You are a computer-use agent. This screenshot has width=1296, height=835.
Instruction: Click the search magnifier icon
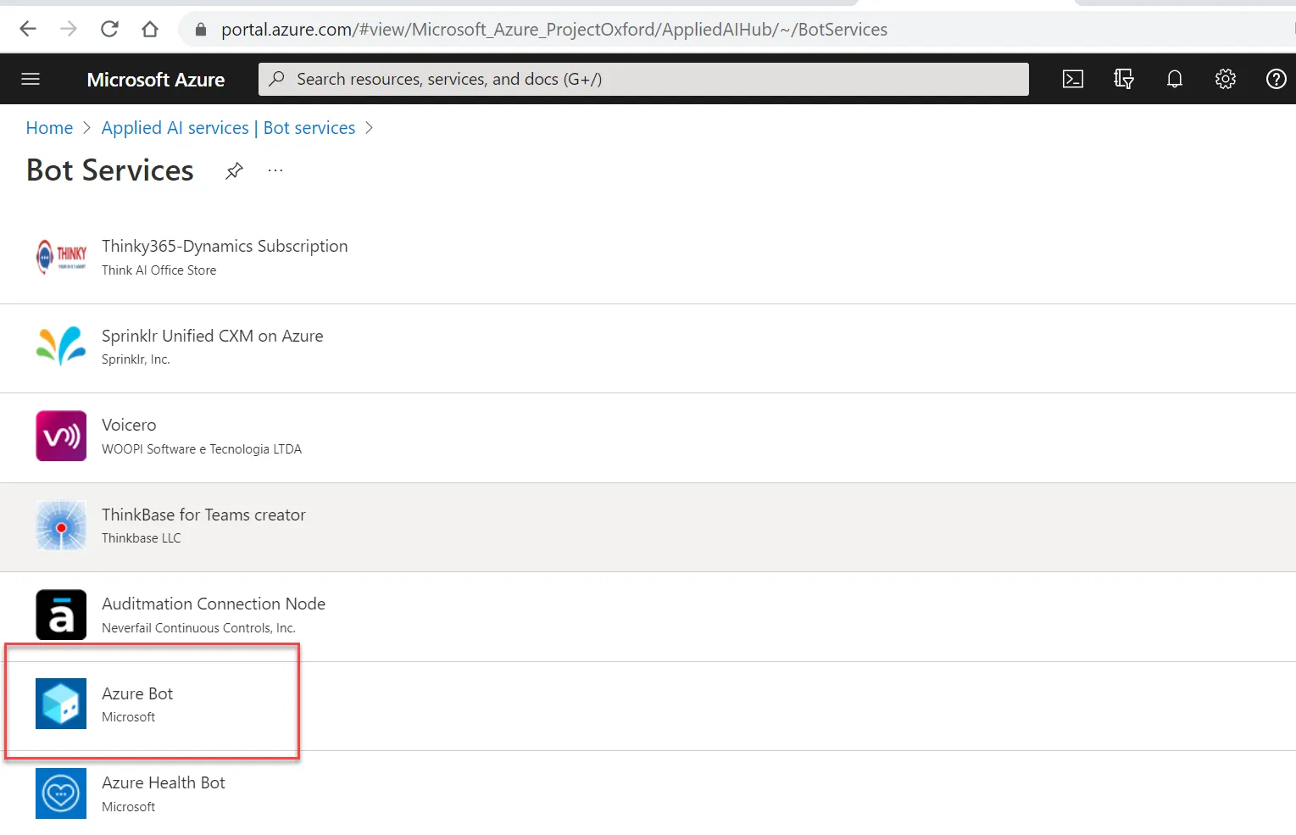[276, 79]
